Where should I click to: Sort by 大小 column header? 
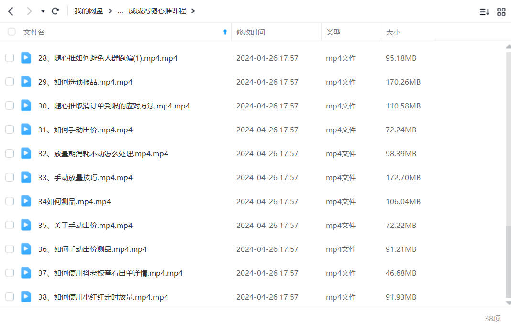pyautogui.click(x=393, y=32)
